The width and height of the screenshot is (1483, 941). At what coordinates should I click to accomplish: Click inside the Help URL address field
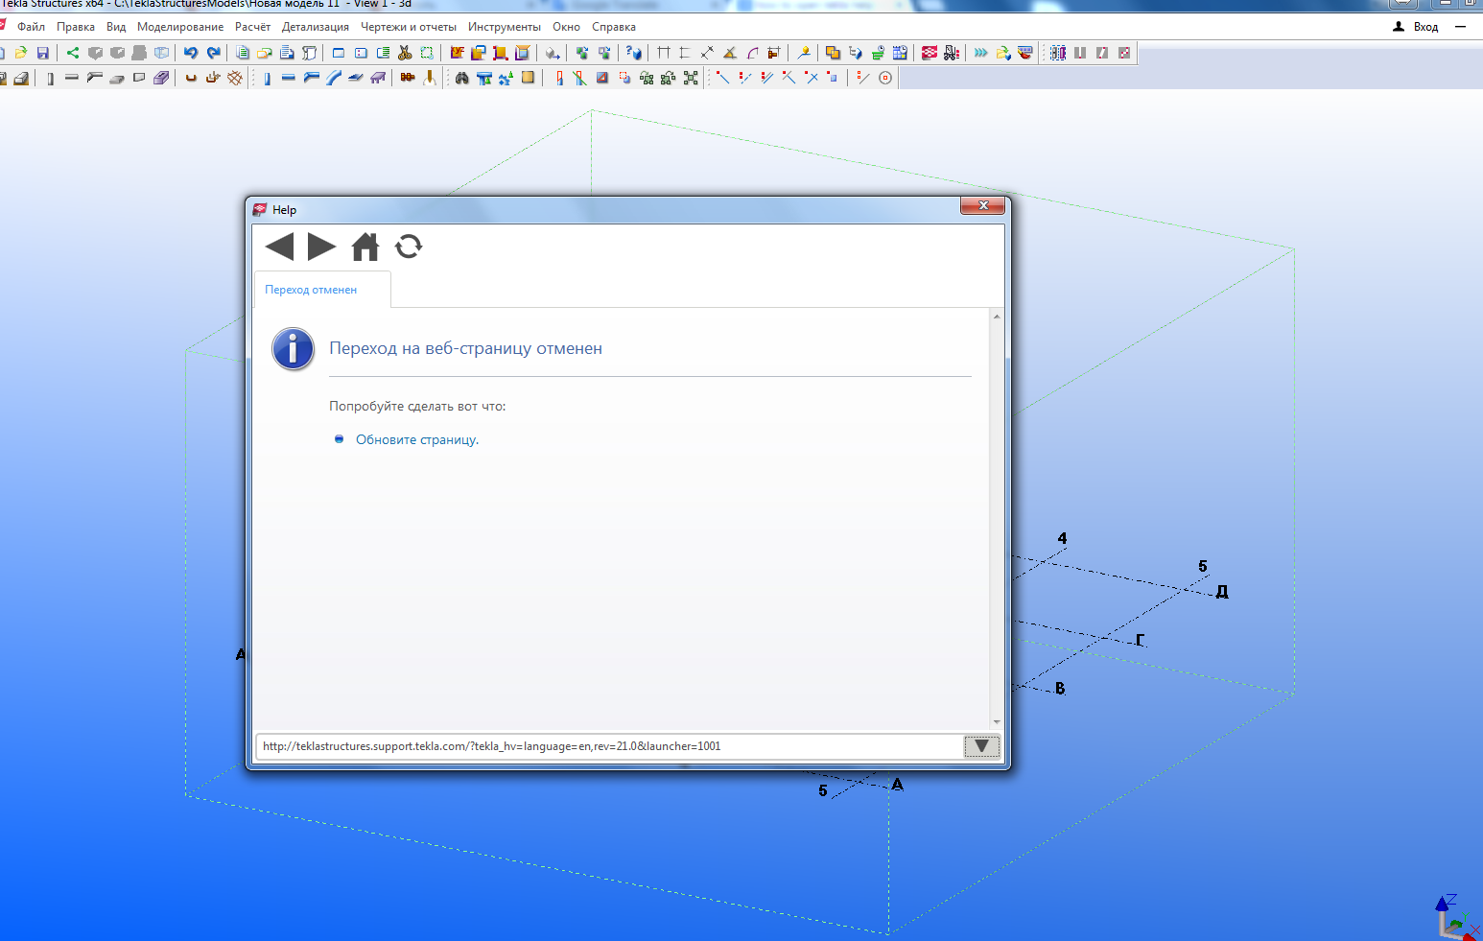tap(604, 746)
